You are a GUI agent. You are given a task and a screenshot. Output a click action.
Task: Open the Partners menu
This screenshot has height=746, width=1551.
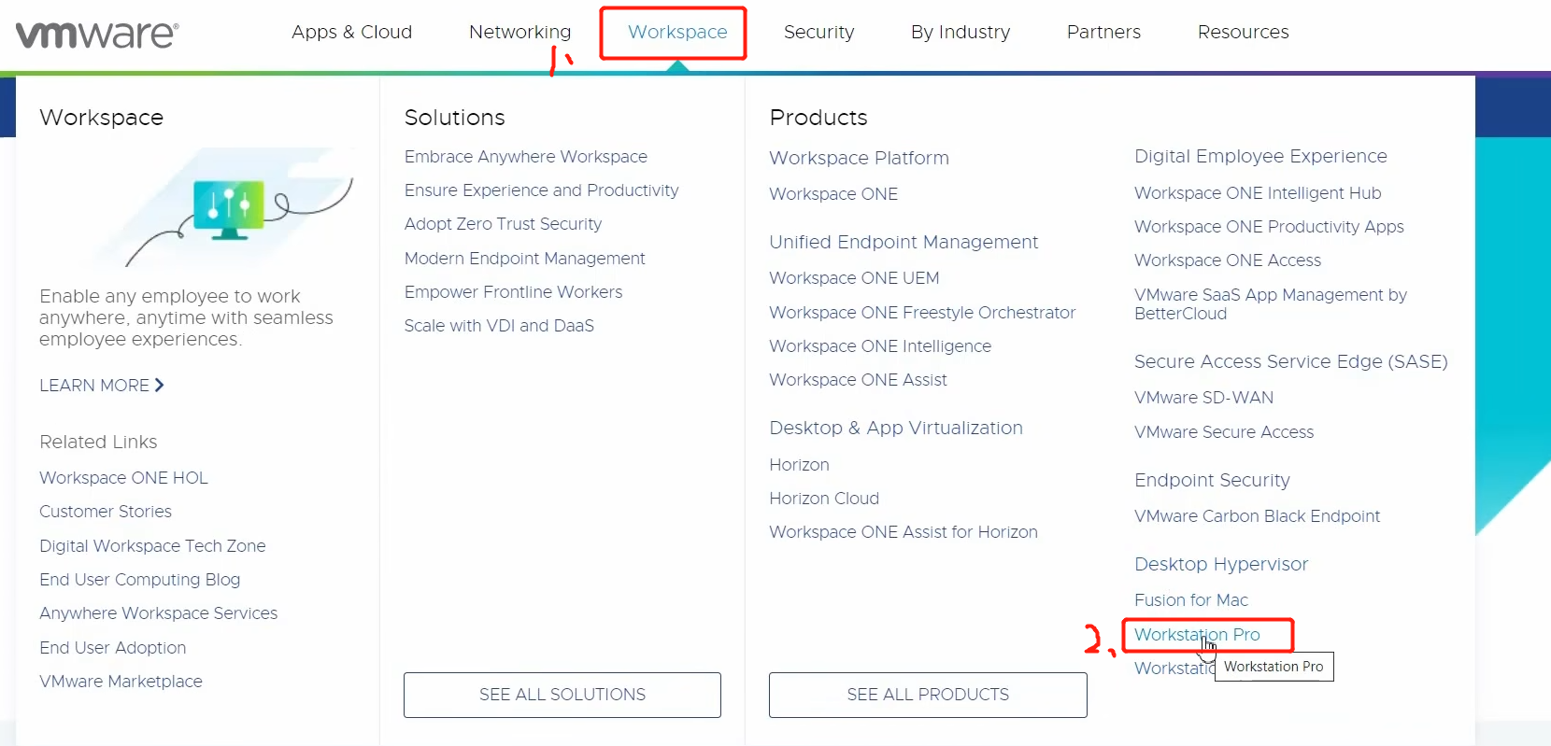pos(1103,32)
